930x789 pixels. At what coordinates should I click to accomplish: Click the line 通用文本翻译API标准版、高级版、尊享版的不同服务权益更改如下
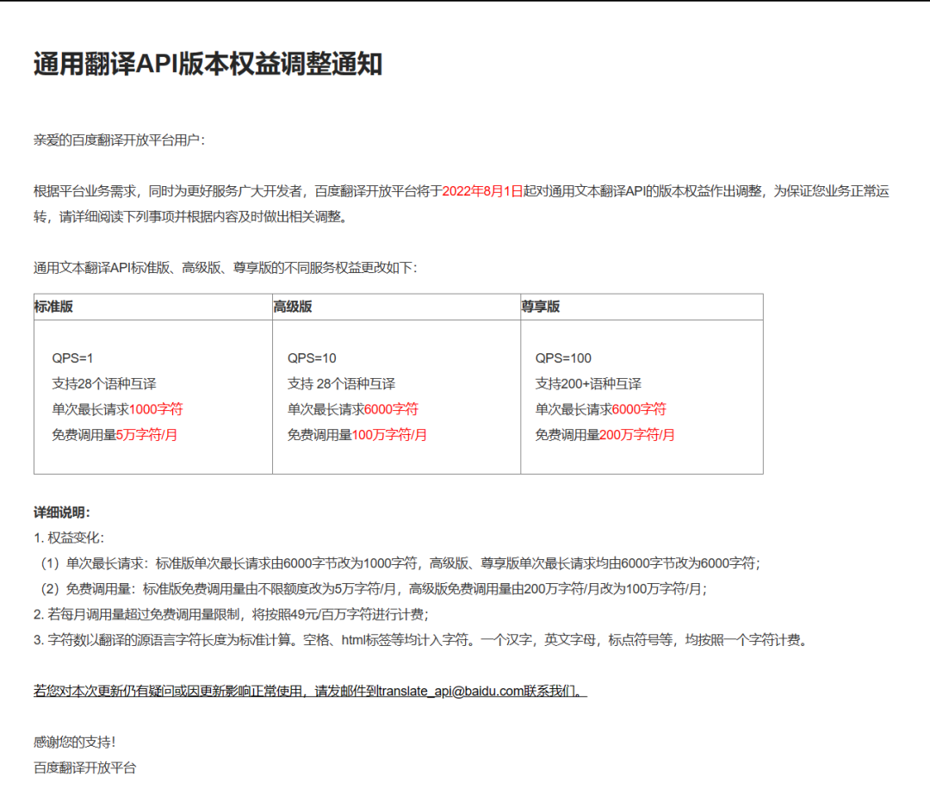coord(225,268)
